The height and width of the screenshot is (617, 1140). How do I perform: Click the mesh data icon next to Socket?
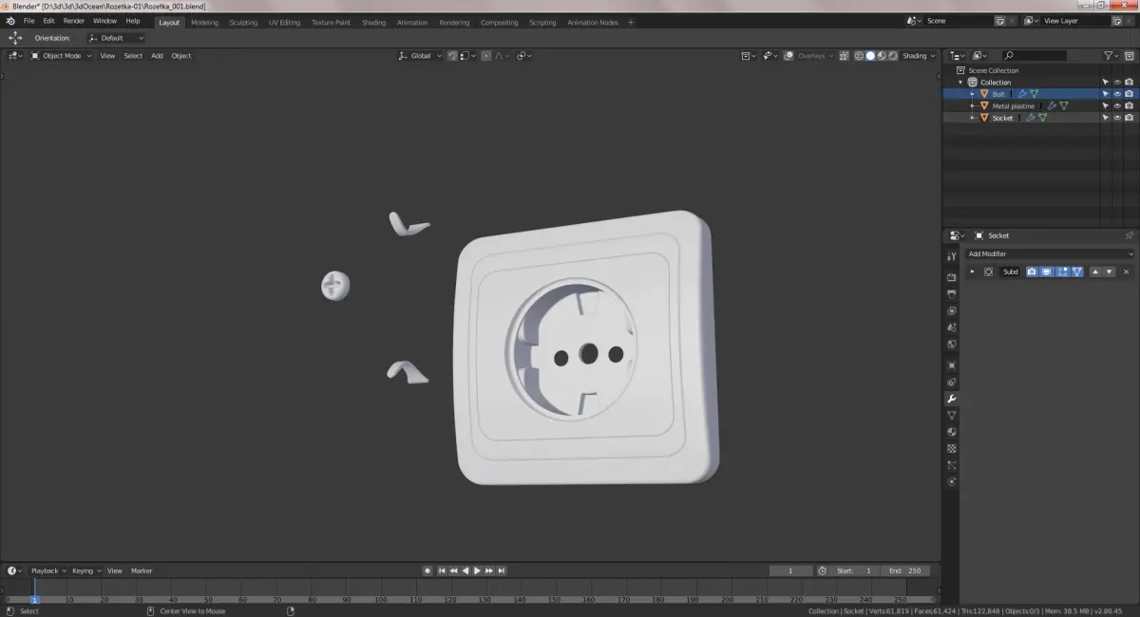[x=1042, y=118]
